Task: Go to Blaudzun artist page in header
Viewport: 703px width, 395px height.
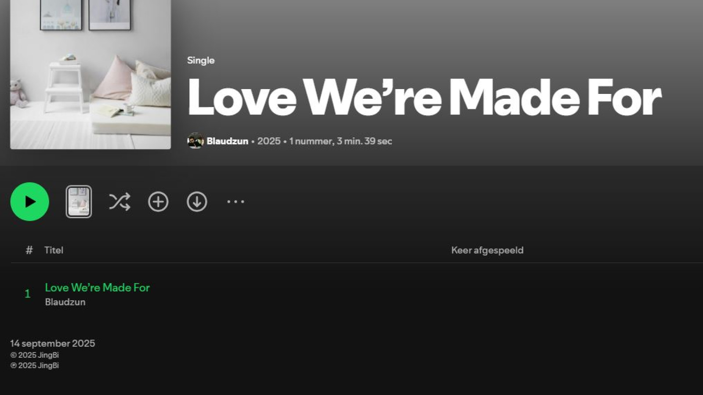Action: coord(227,141)
